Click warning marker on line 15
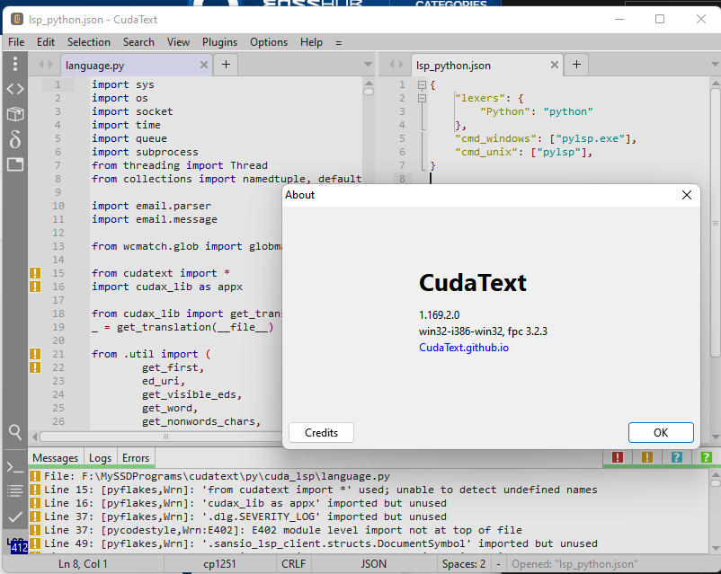The width and height of the screenshot is (721, 574). (x=35, y=273)
